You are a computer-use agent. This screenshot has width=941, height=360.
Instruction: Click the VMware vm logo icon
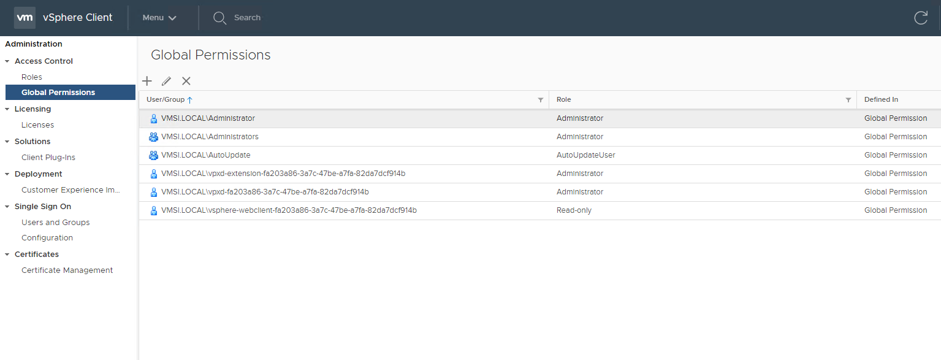(x=25, y=18)
